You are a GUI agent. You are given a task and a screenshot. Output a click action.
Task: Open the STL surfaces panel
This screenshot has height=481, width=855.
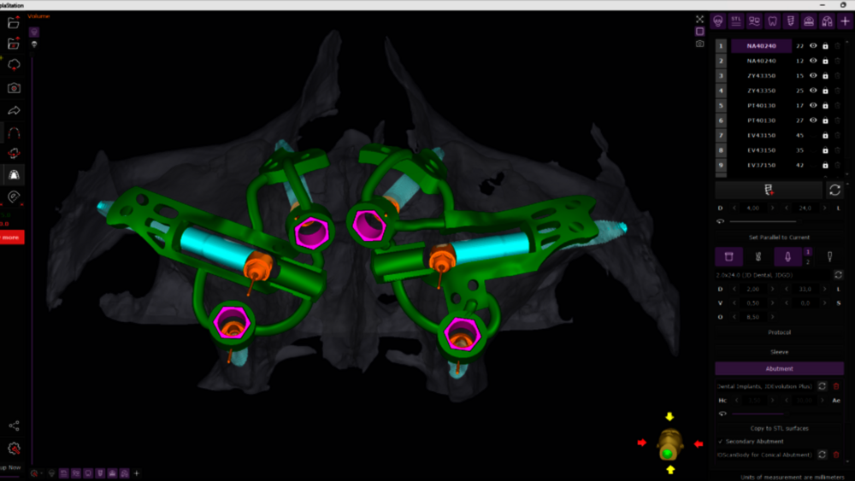coord(736,21)
